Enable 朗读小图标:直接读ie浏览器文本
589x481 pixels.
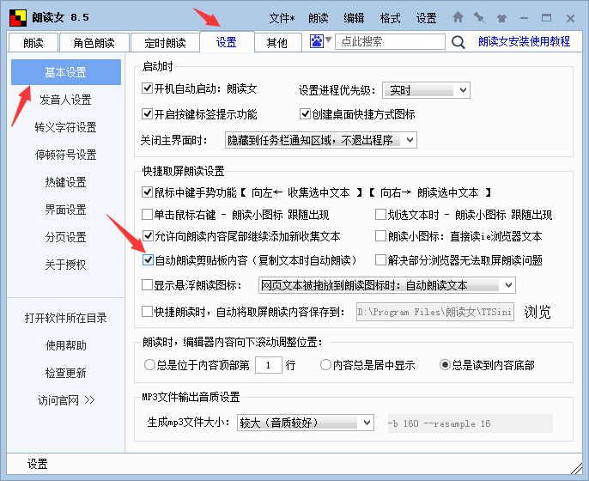click(380, 236)
